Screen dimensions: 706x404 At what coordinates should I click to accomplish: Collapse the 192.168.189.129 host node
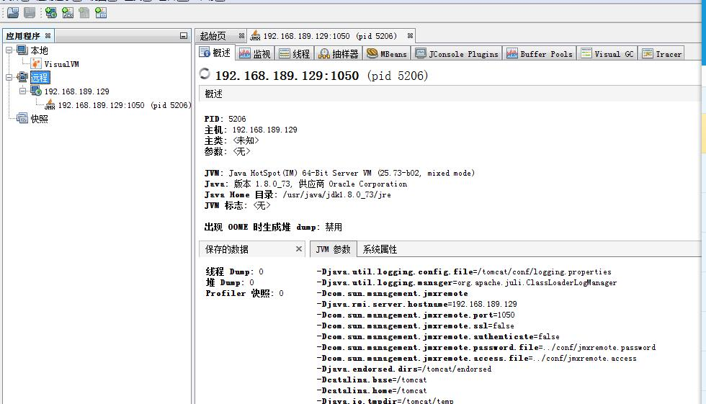pyautogui.click(x=22, y=91)
